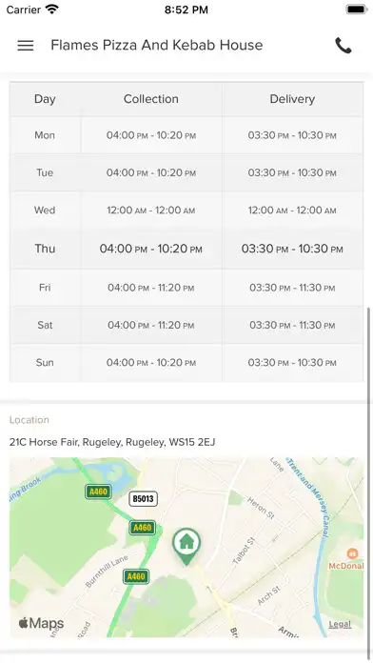Open the Legal link on the map

340,624
